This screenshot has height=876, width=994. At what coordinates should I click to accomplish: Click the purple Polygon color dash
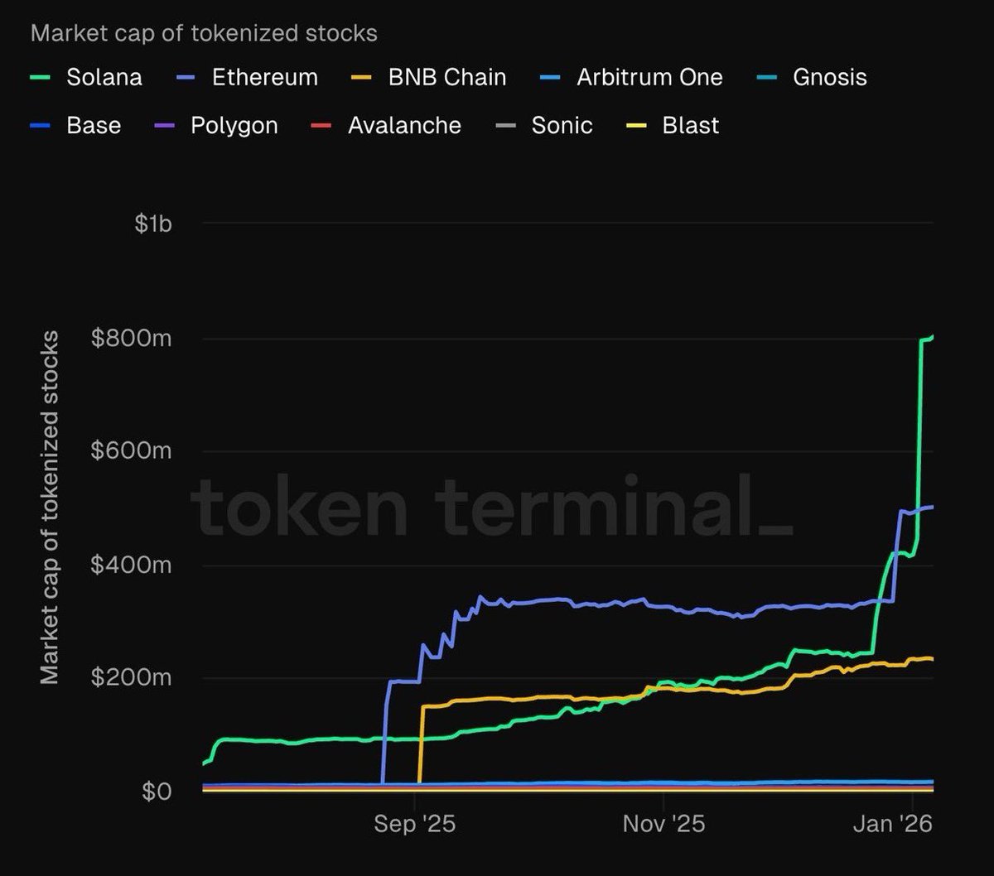(x=165, y=126)
